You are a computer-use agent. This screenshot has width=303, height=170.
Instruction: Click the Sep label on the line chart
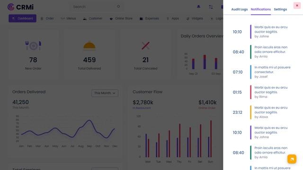point(89,146)
